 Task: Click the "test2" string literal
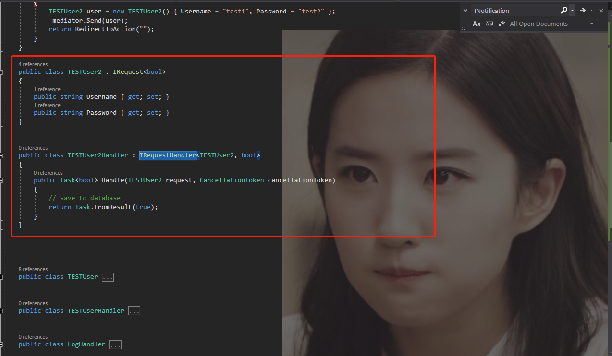coord(311,11)
